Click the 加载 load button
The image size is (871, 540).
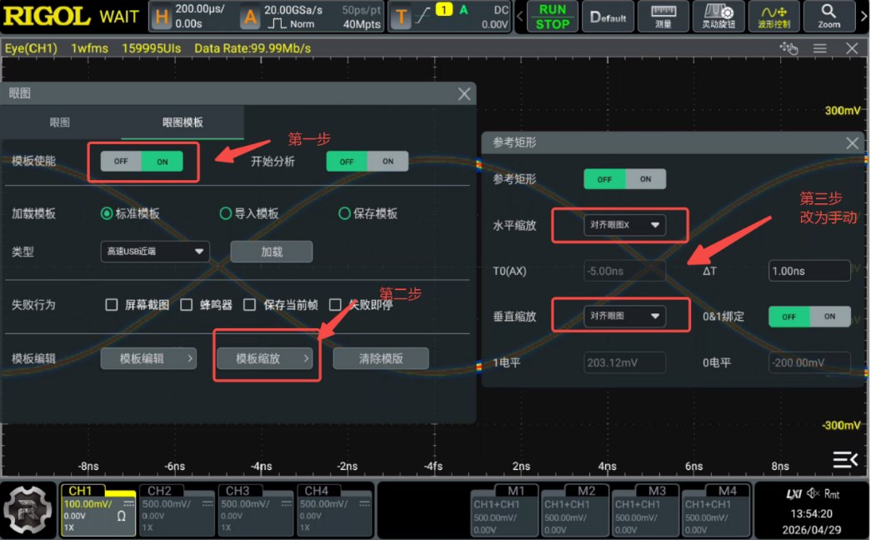point(272,252)
